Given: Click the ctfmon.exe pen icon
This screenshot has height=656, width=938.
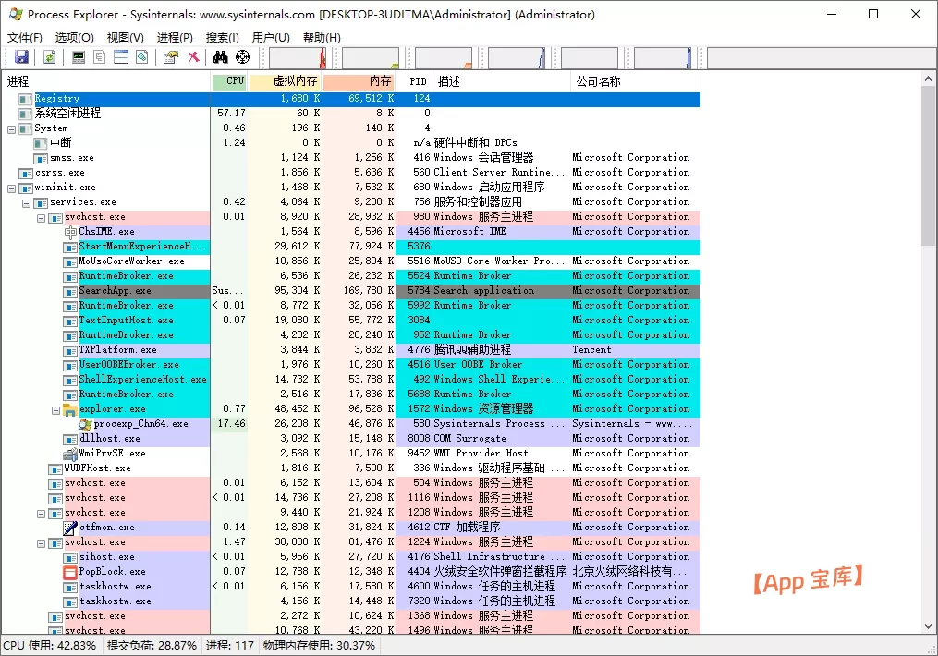Looking at the screenshot, I should click(70, 528).
